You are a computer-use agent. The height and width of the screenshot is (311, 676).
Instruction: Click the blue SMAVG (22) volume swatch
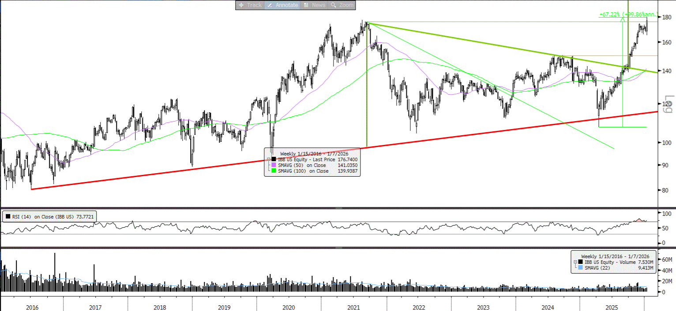point(581,268)
